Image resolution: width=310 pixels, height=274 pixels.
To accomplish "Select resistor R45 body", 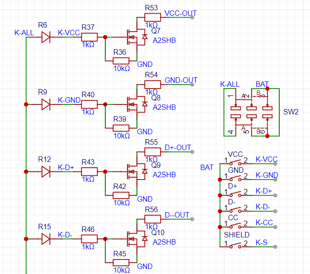I will tap(121, 263).
